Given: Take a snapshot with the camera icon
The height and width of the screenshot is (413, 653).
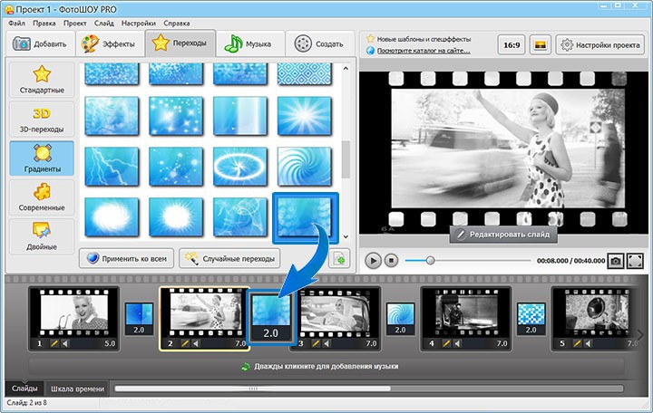Looking at the screenshot, I should [x=615, y=261].
